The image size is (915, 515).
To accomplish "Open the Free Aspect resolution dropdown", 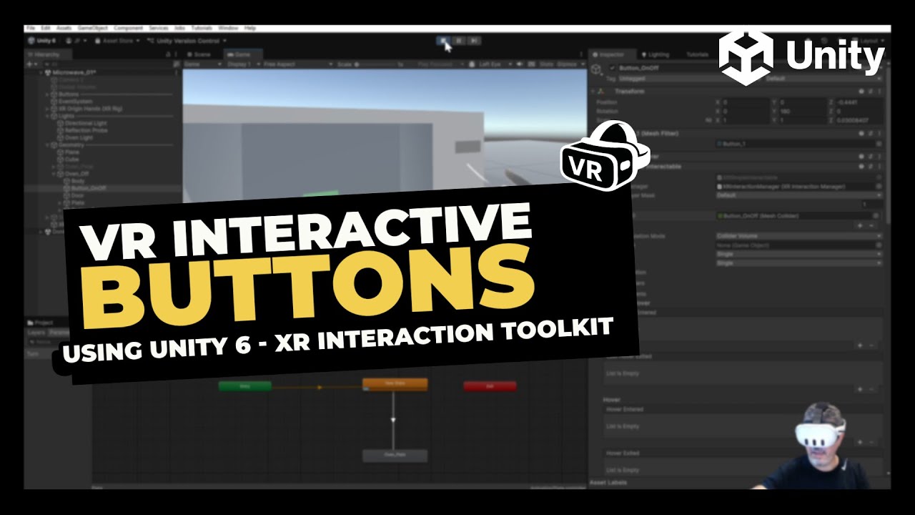I will click(299, 64).
